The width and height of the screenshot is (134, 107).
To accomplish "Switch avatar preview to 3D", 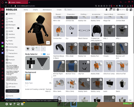I will click(48, 43).
